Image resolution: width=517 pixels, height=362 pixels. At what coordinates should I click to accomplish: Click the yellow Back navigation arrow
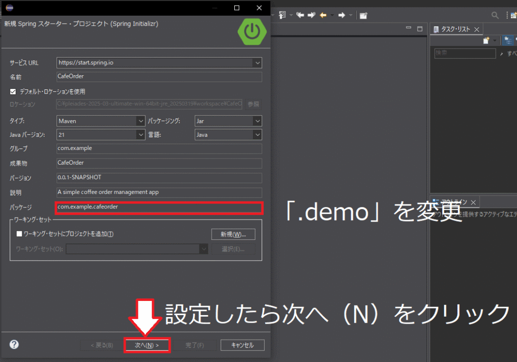[x=323, y=15]
